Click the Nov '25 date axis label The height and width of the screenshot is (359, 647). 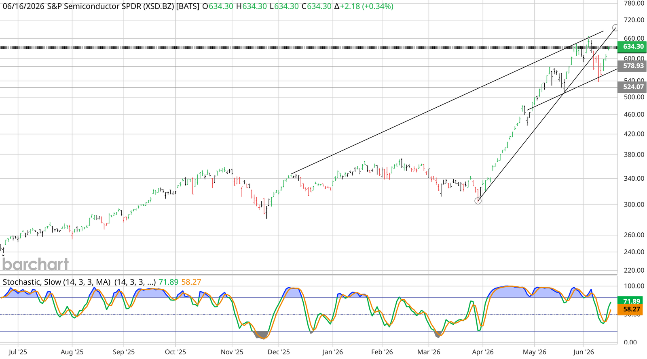coord(232,352)
